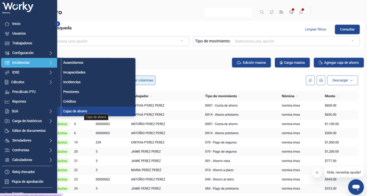Click the copy table icon button

[x=310, y=80]
